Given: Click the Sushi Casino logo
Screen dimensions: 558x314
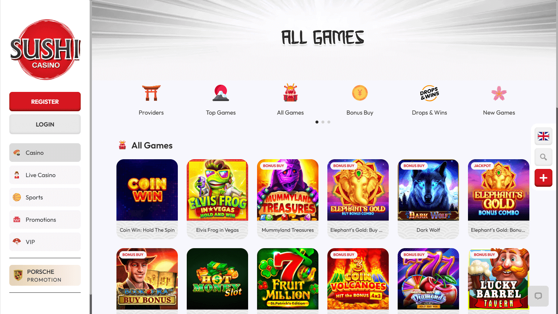Looking at the screenshot, I should 45,50.
